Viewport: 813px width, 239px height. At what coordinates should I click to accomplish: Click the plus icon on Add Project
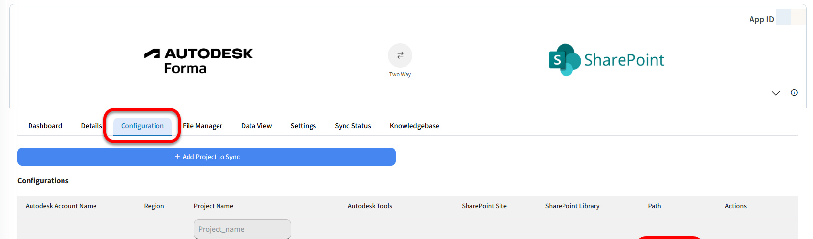177,157
